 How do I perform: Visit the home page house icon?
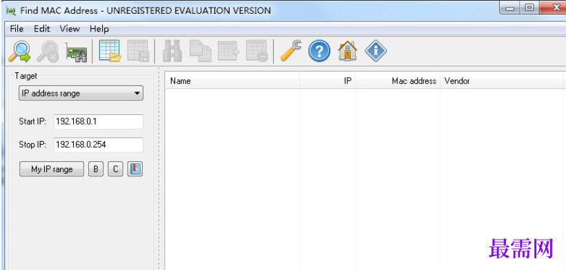click(x=347, y=51)
